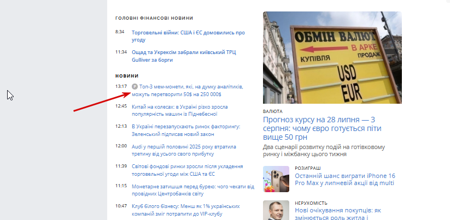The height and width of the screenshot is (220, 450).
Task: Open the man's portrait thumbnail under Нерухомість
Action: [276, 210]
